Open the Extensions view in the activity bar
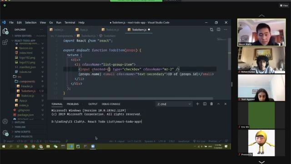Viewport: 291px width, 164px height. (5, 42)
